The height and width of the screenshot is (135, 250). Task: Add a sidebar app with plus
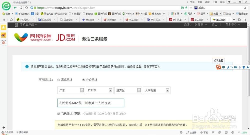click(x=4, y=128)
